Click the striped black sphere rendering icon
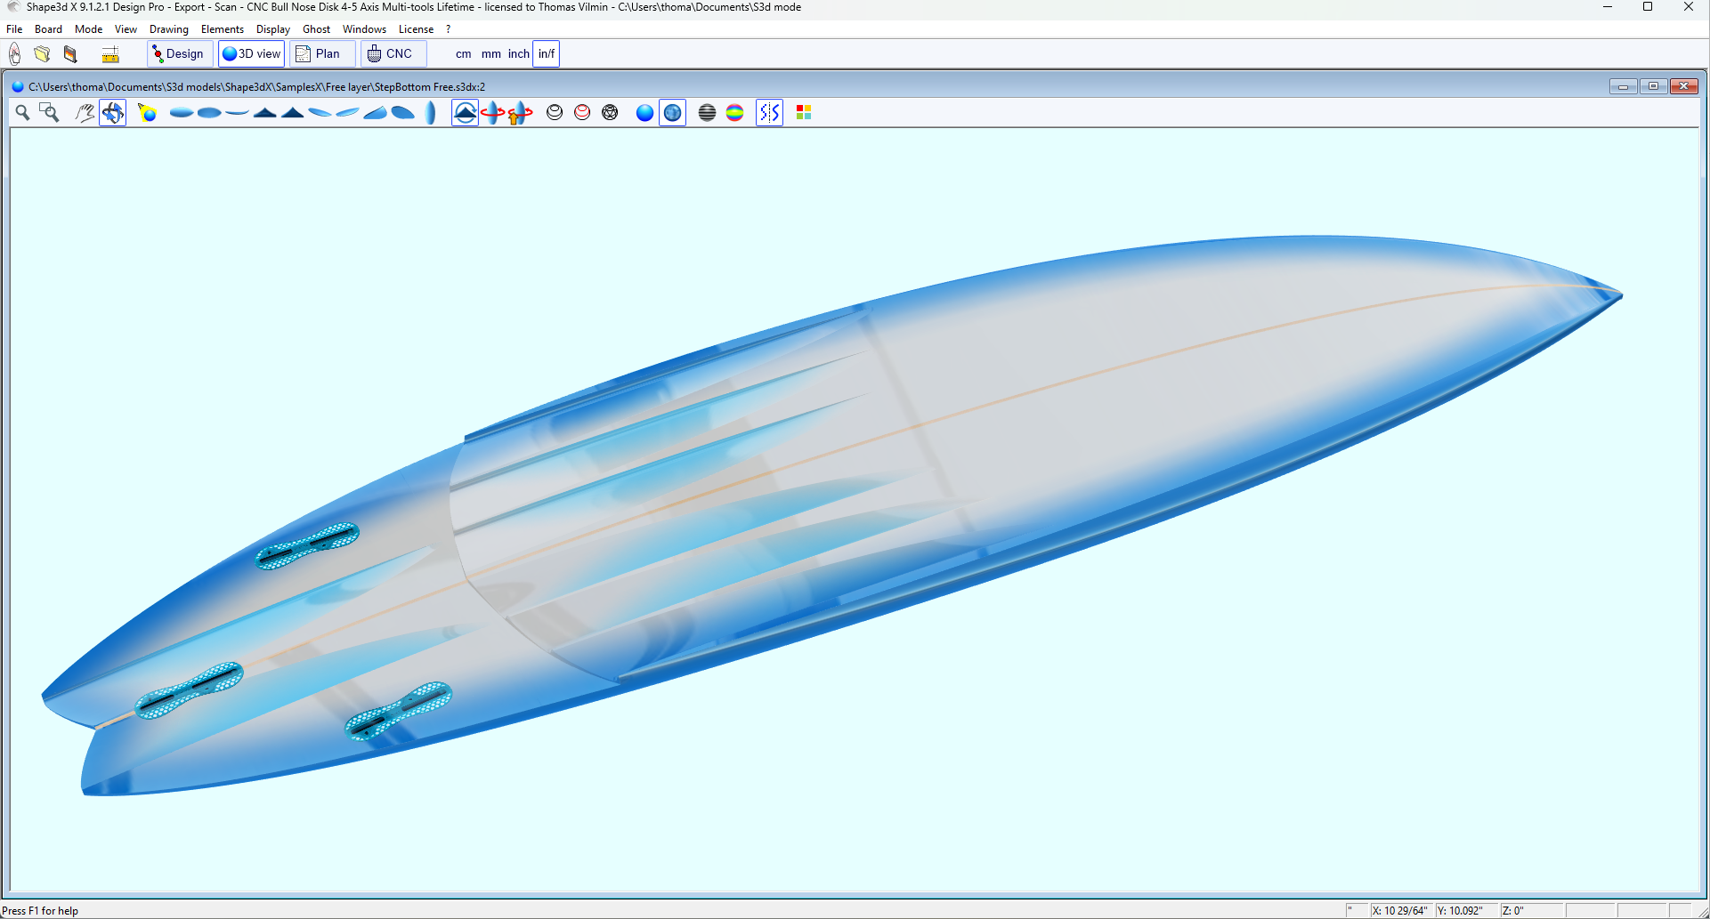 pos(707,113)
